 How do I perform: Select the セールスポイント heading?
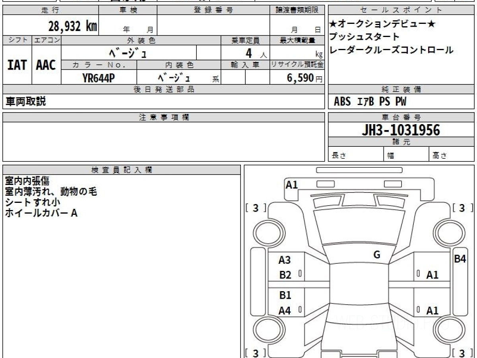401,10
